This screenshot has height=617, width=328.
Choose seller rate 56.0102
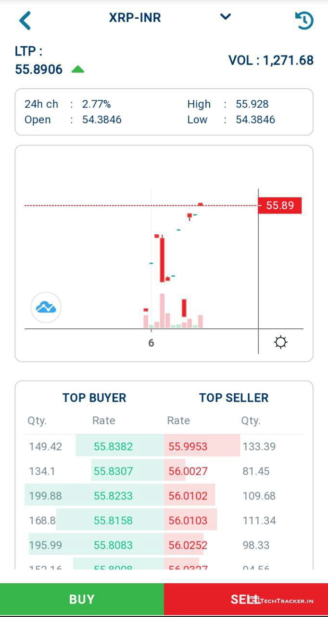188,496
